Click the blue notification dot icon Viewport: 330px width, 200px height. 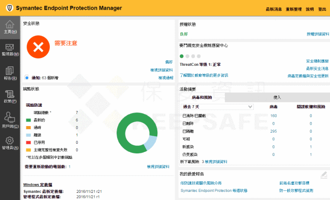click(26, 77)
